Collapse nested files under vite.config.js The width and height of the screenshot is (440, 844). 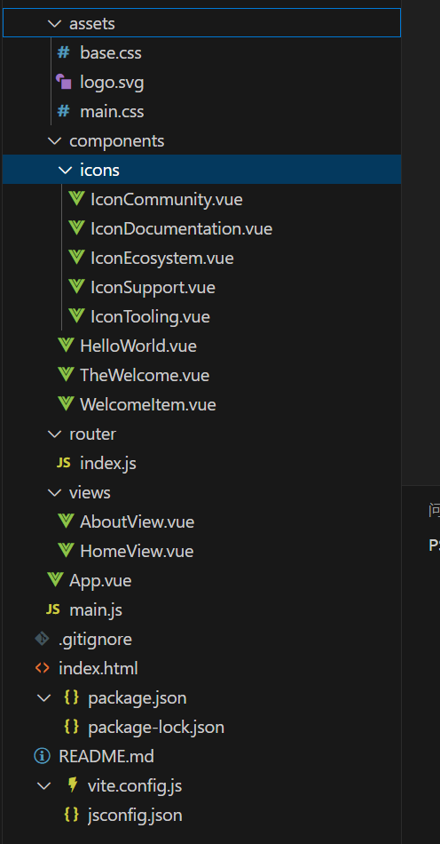[43, 785]
